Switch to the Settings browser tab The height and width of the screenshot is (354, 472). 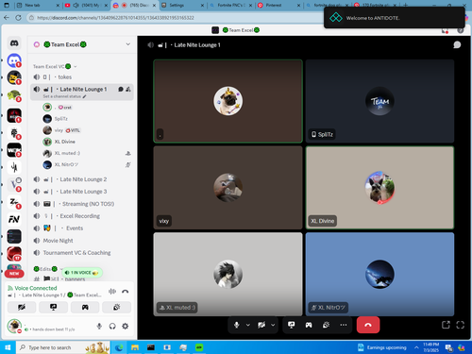pyautogui.click(x=182, y=6)
